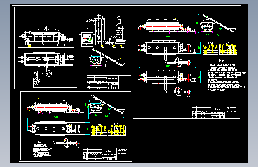
Task: Click the inclined conveyor in the bottom-left sheet
Action: click(x=108, y=104)
